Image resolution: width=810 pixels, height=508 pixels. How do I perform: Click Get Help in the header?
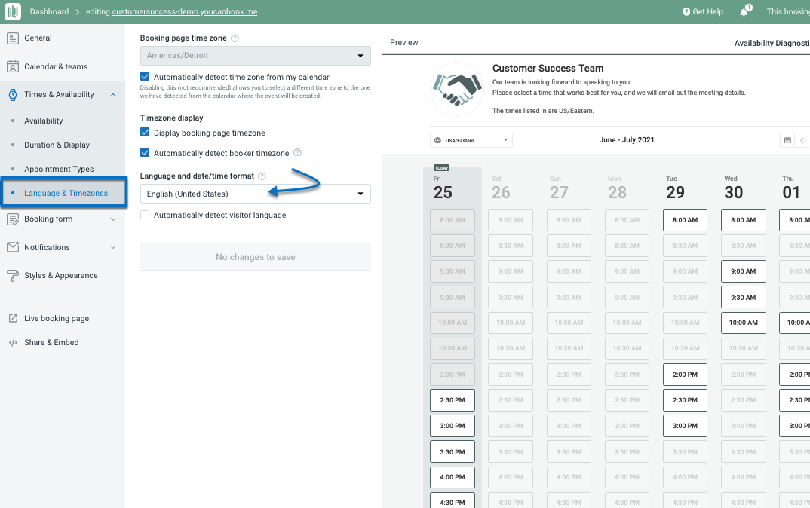point(703,11)
